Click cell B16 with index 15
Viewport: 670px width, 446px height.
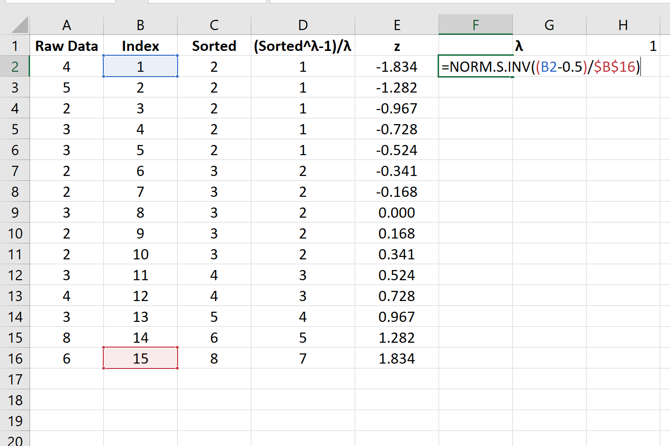click(140, 358)
